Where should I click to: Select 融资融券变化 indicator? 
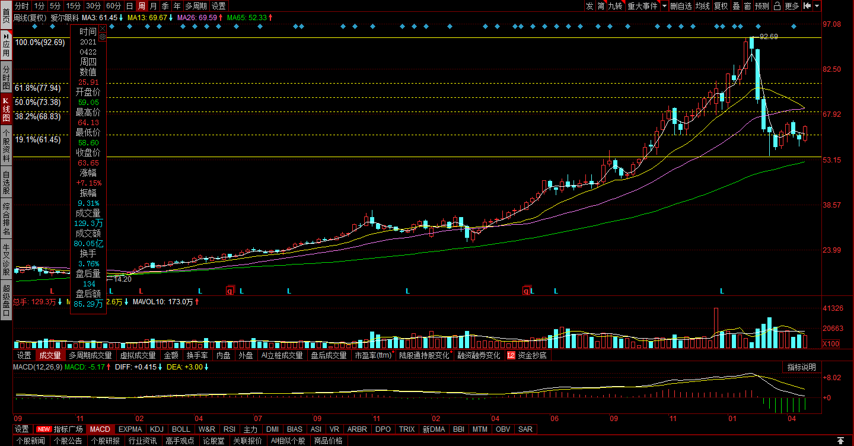click(x=478, y=356)
